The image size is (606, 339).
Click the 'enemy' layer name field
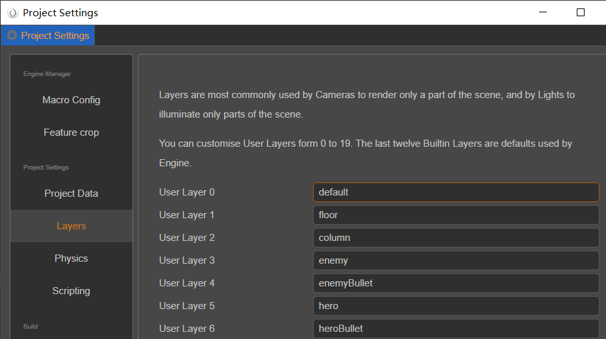tap(455, 260)
